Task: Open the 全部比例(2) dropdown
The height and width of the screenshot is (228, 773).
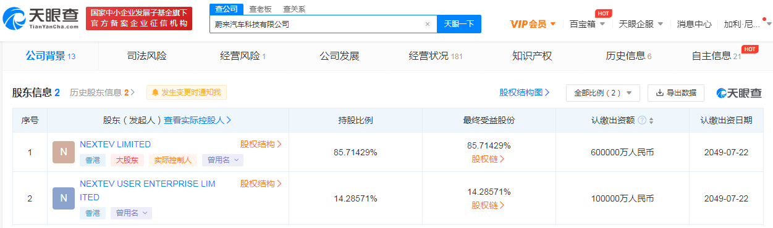Action: coord(603,92)
